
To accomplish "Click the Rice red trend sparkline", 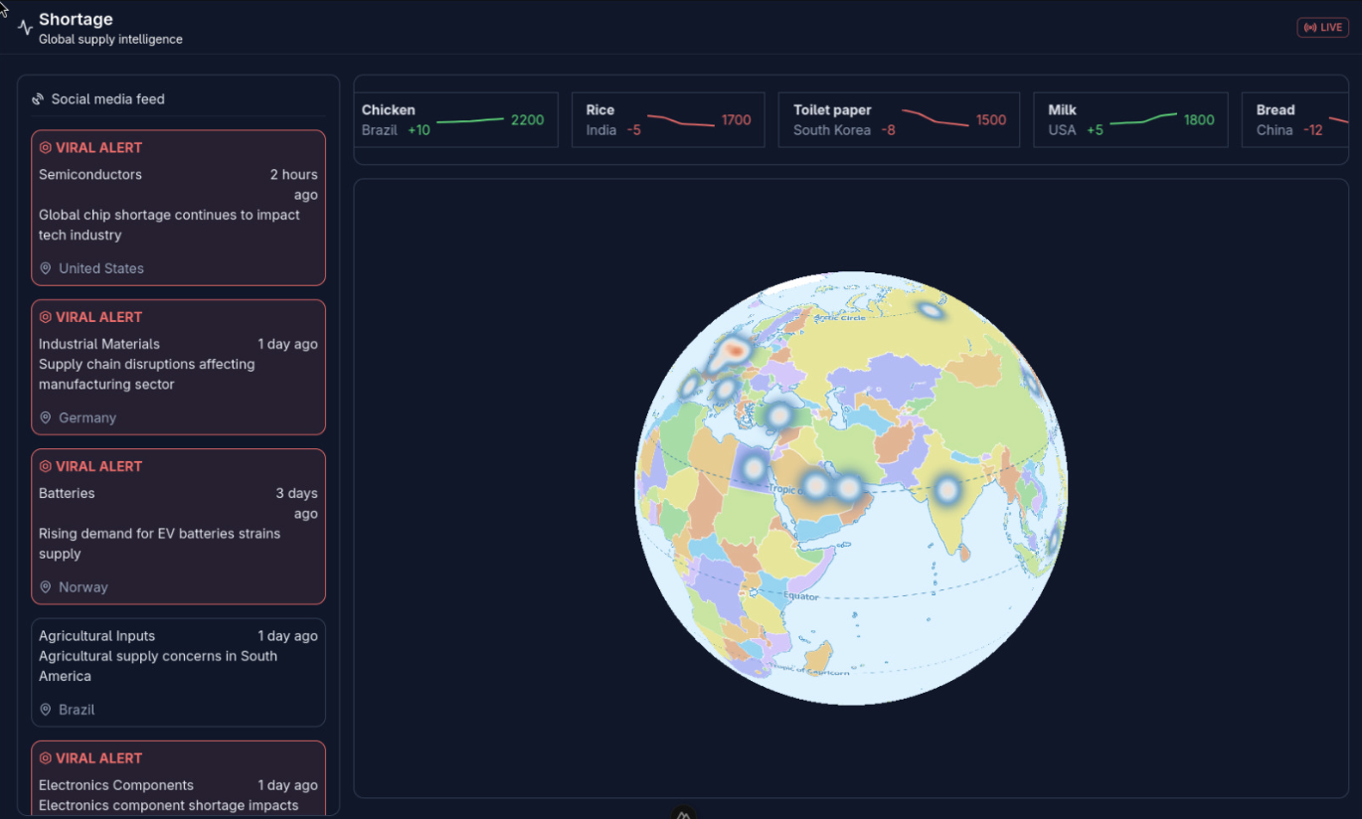I will pyautogui.click(x=681, y=120).
